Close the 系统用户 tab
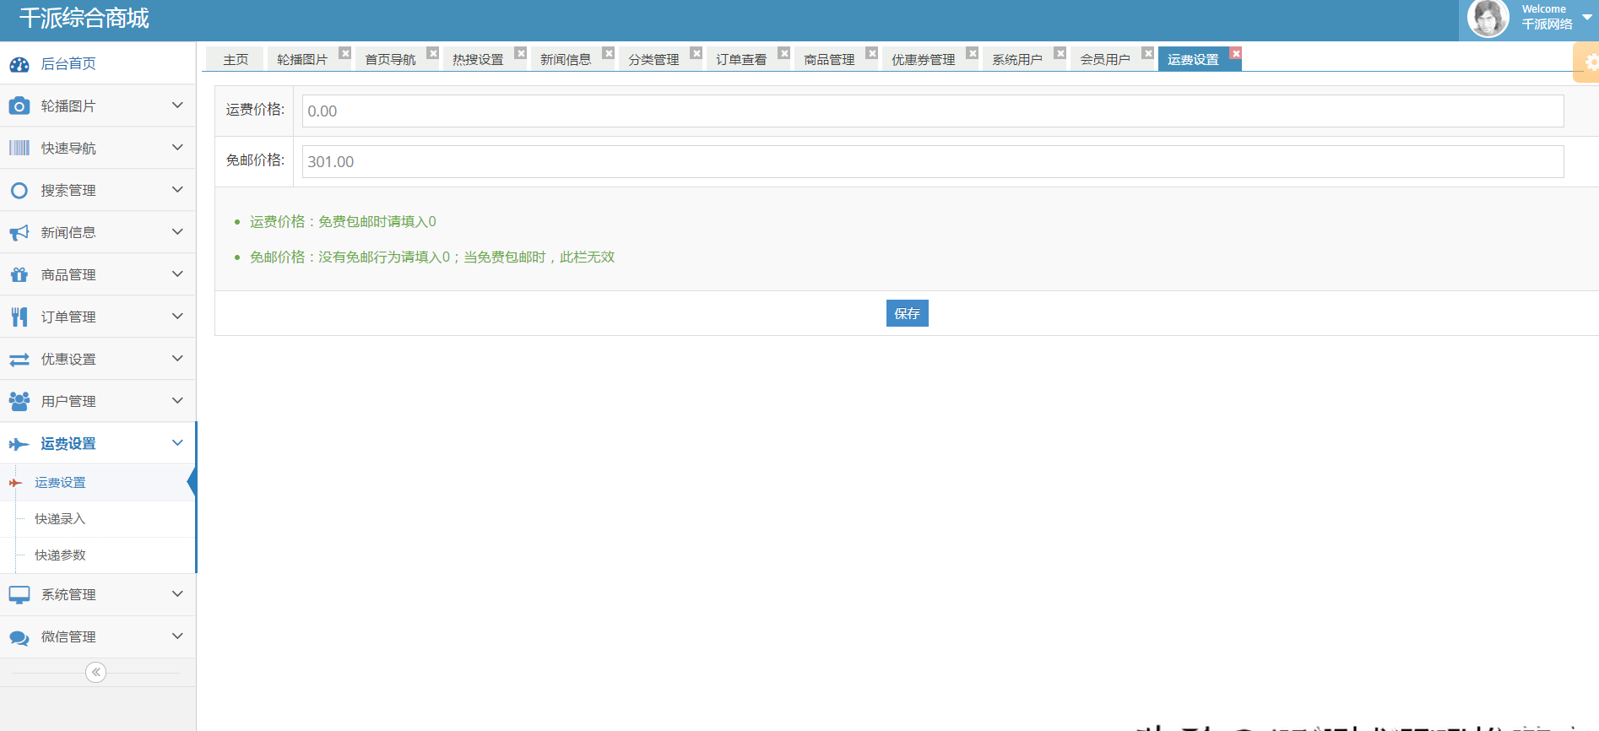The height and width of the screenshot is (731, 1599). (x=1060, y=53)
